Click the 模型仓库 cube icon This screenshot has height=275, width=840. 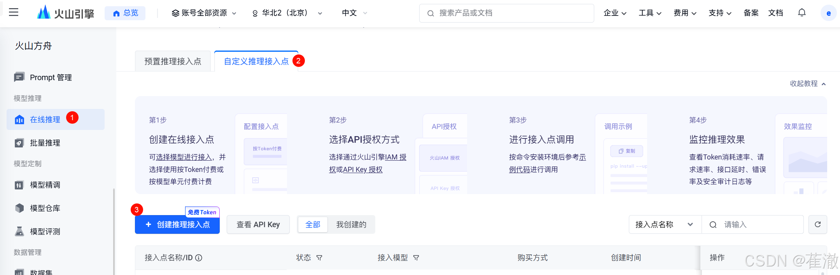pos(19,208)
